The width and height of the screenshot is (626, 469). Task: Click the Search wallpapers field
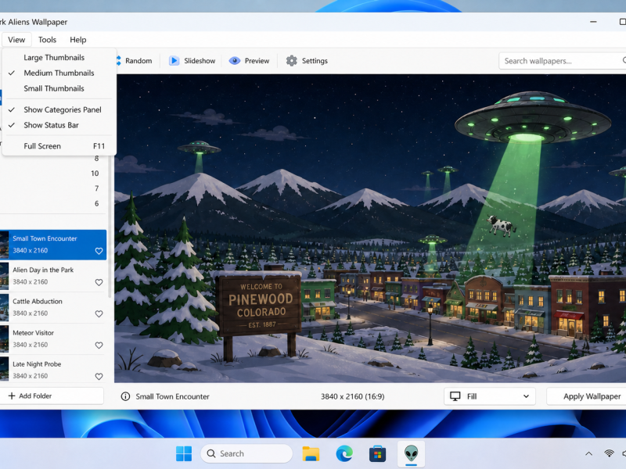point(561,61)
